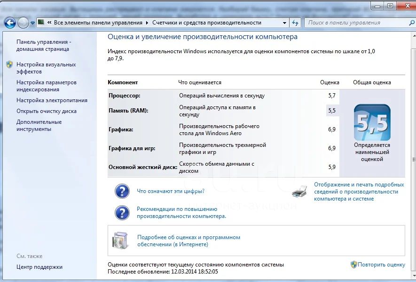This screenshot has height=282, width=416.
Task: Click the 'См. также' section label
Action: click(30, 256)
